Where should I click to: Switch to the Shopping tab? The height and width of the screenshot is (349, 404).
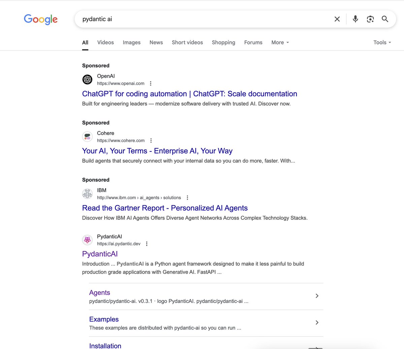(224, 42)
